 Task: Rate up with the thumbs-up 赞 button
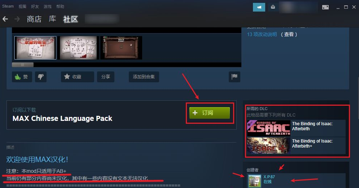click(x=22, y=77)
